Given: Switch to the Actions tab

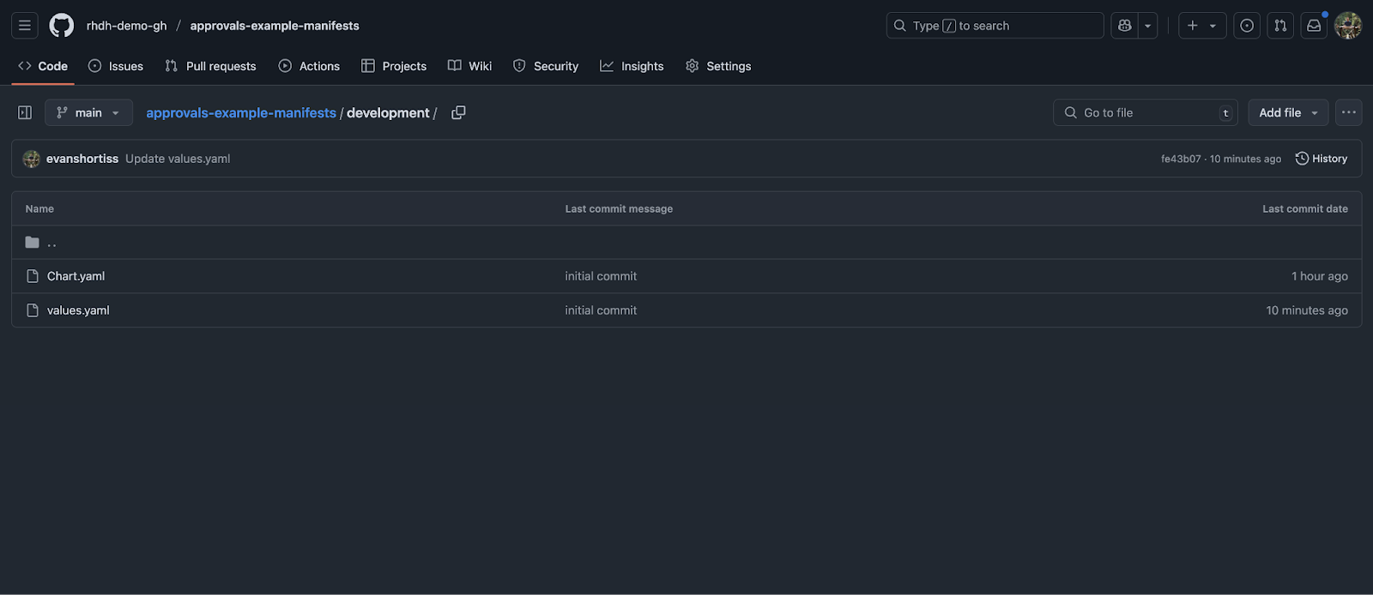Looking at the screenshot, I should pos(309,66).
